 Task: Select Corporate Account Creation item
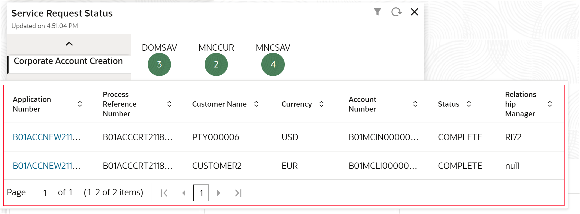pos(68,61)
